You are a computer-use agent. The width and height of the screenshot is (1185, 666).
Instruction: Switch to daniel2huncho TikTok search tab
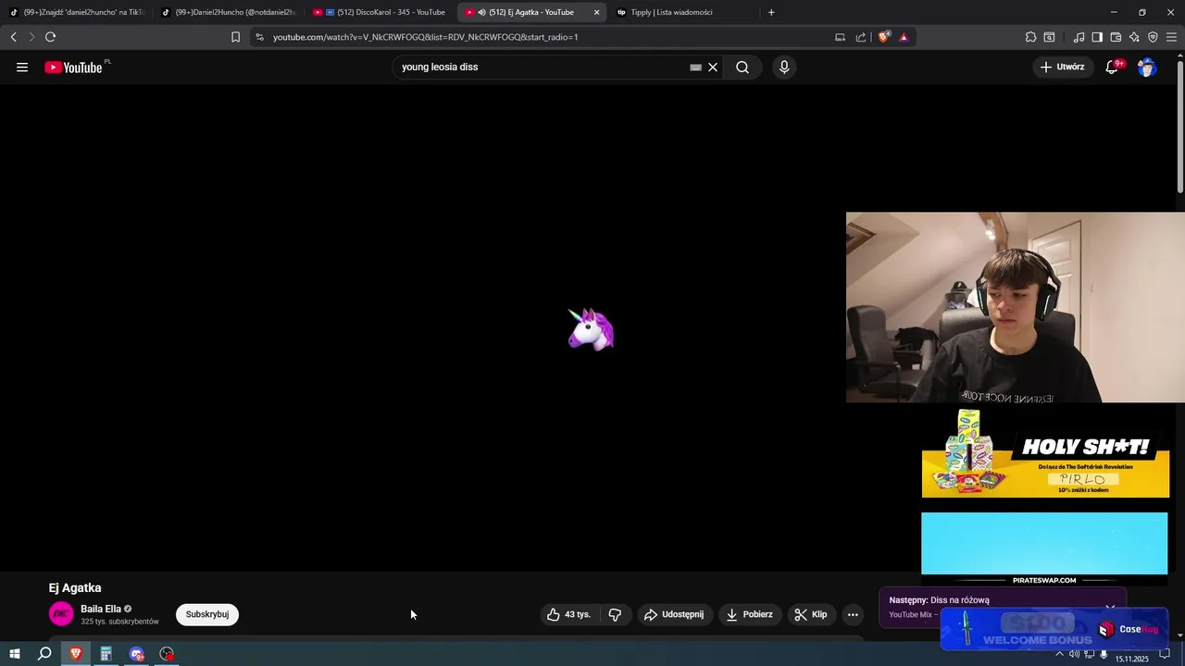[x=77, y=12]
